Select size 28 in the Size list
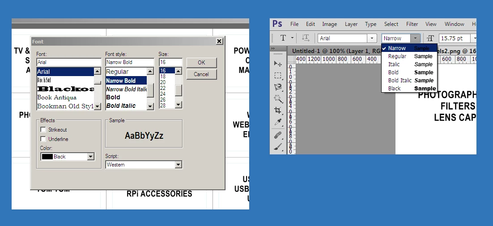Screen dimensions: 493x226 pos(167,106)
